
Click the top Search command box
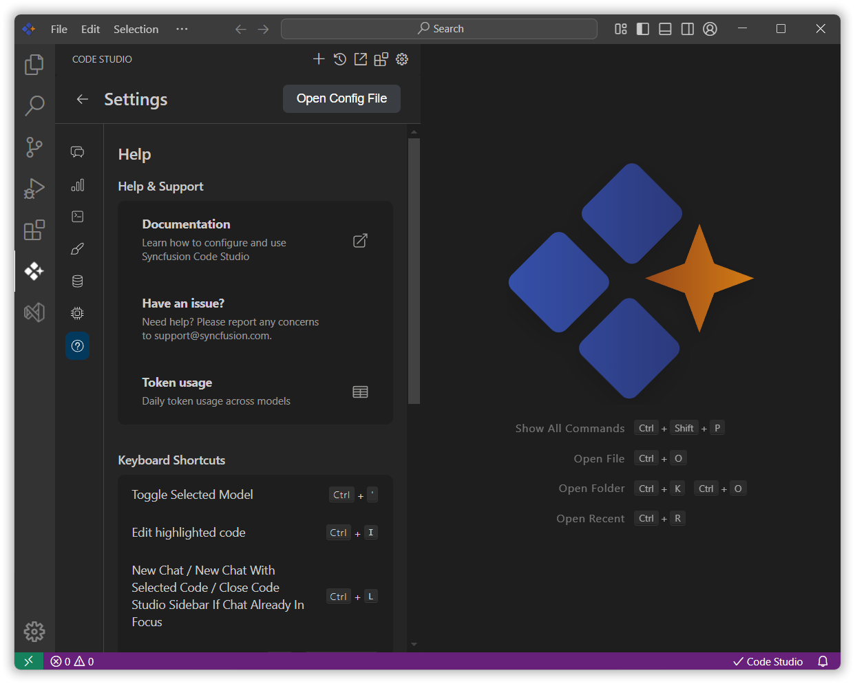(x=439, y=29)
